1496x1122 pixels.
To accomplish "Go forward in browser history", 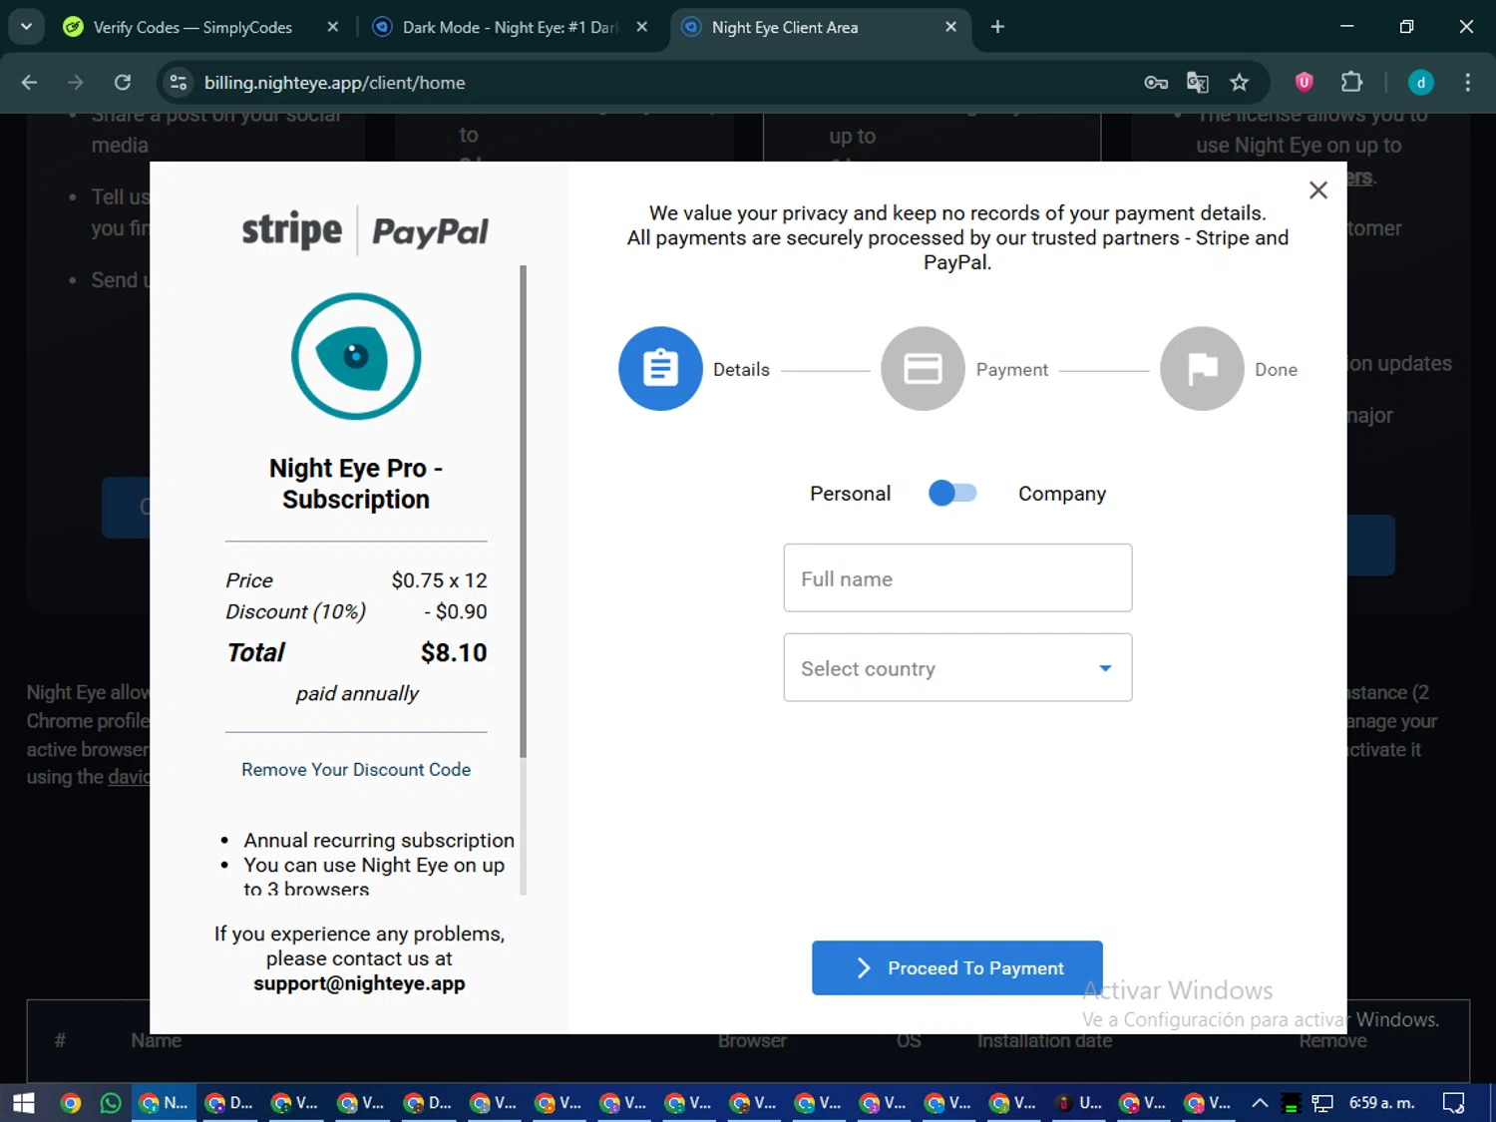I will (x=76, y=83).
